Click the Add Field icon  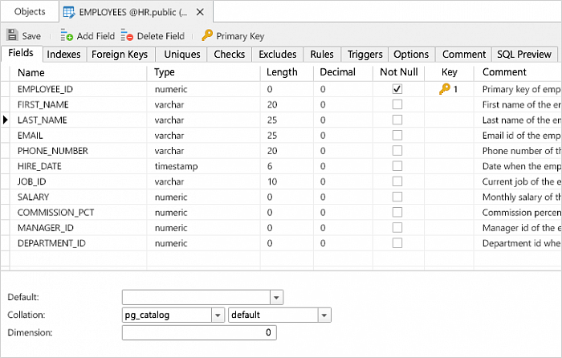click(67, 35)
